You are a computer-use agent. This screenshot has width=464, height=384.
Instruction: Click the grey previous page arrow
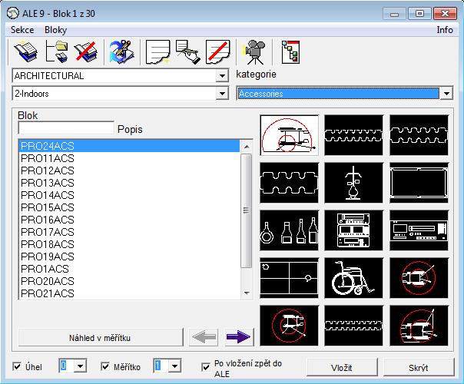(x=204, y=337)
